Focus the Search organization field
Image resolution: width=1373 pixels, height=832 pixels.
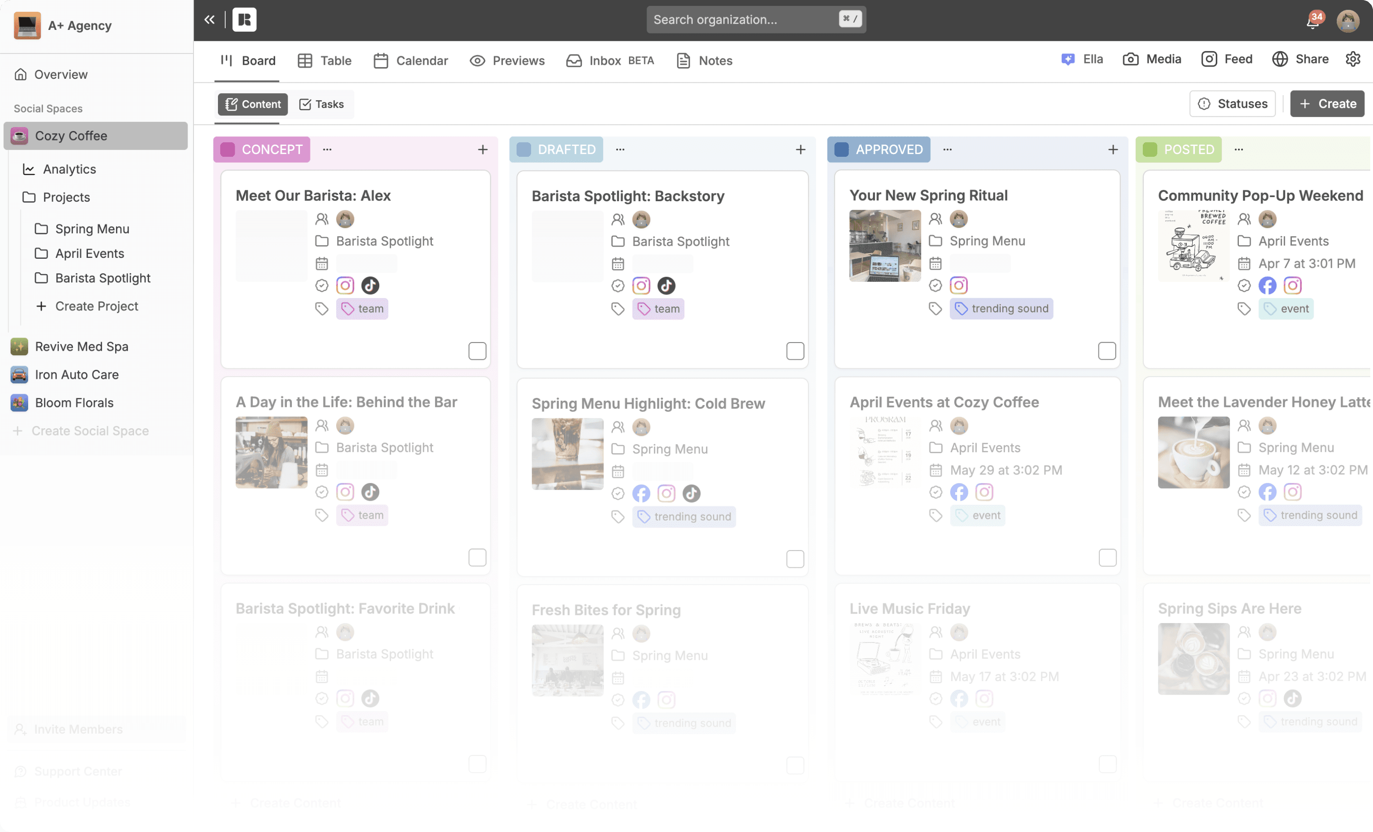(x=756, y=19)
